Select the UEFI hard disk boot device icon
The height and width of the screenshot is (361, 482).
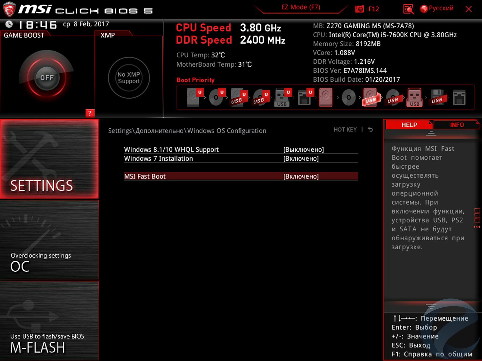(194, 97)
